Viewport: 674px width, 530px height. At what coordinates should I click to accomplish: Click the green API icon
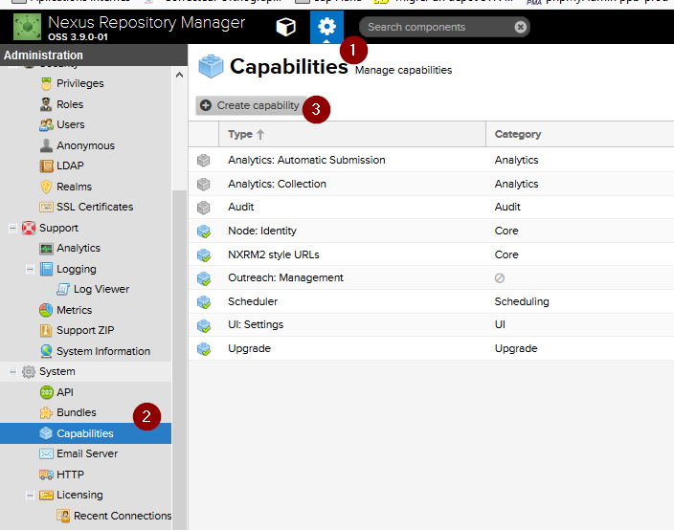point(46,392)
